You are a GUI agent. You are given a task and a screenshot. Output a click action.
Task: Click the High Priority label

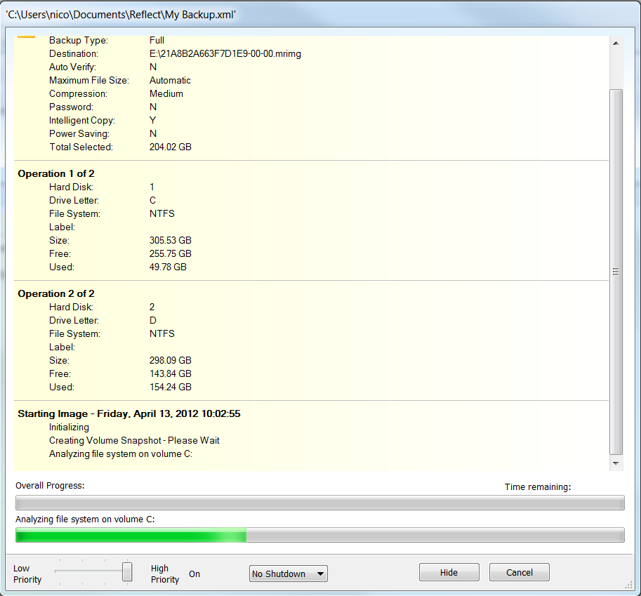pyautogui.click(x=165, y=574)
